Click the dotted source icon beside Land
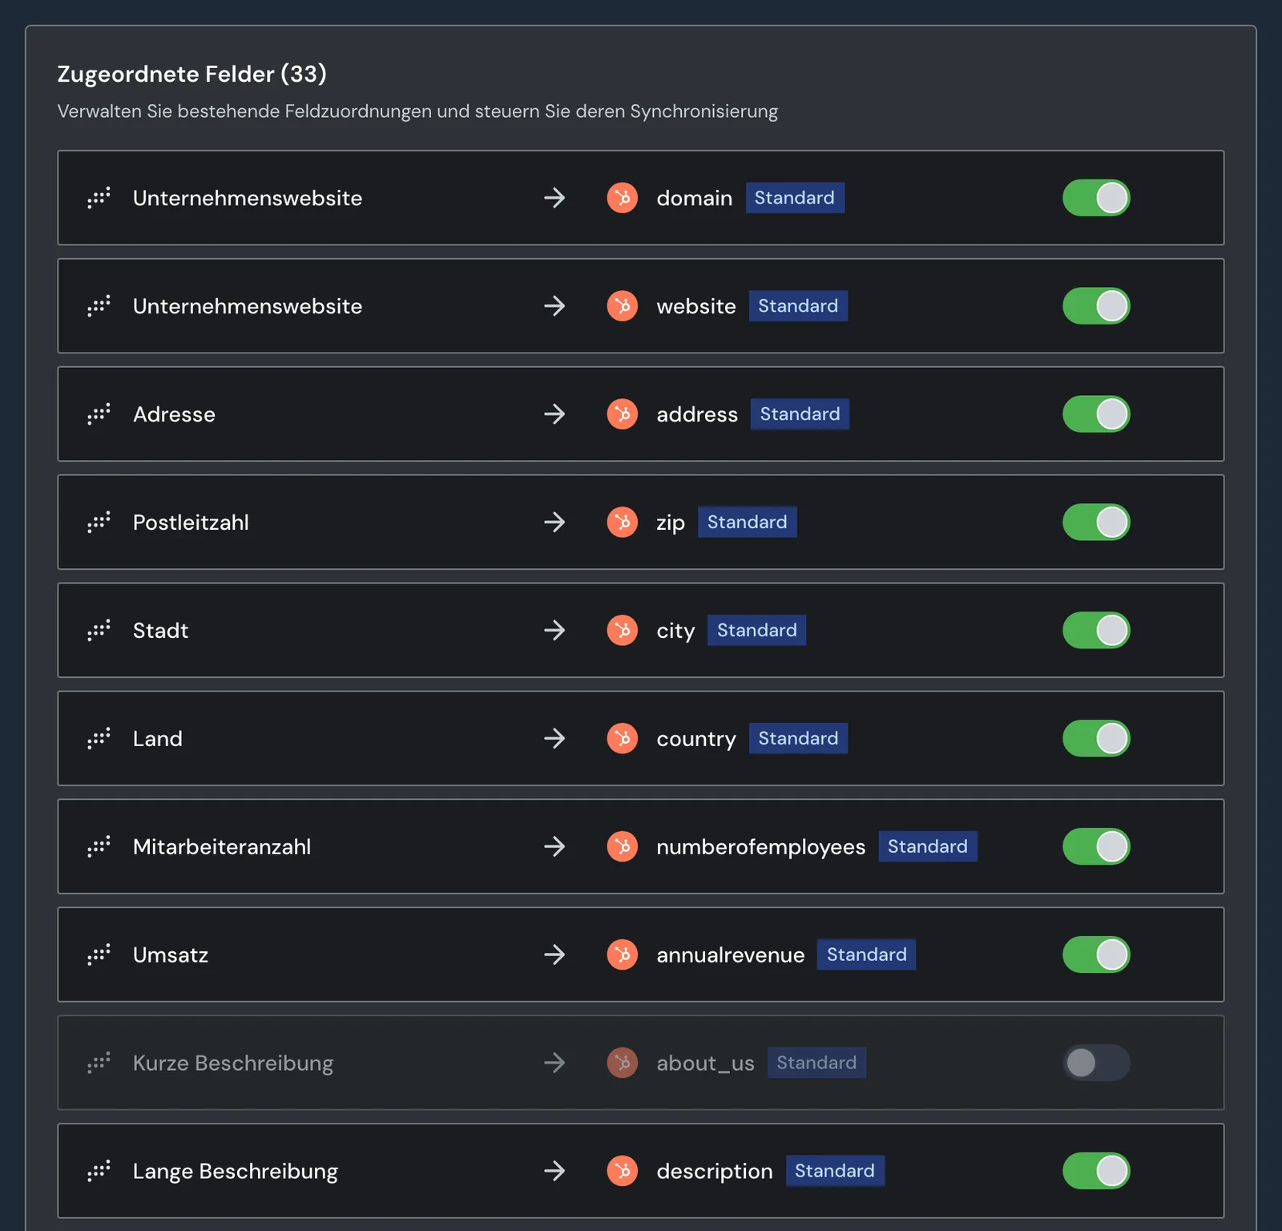This screenshot has width=1282, height=1231. [x=99, y=739]
